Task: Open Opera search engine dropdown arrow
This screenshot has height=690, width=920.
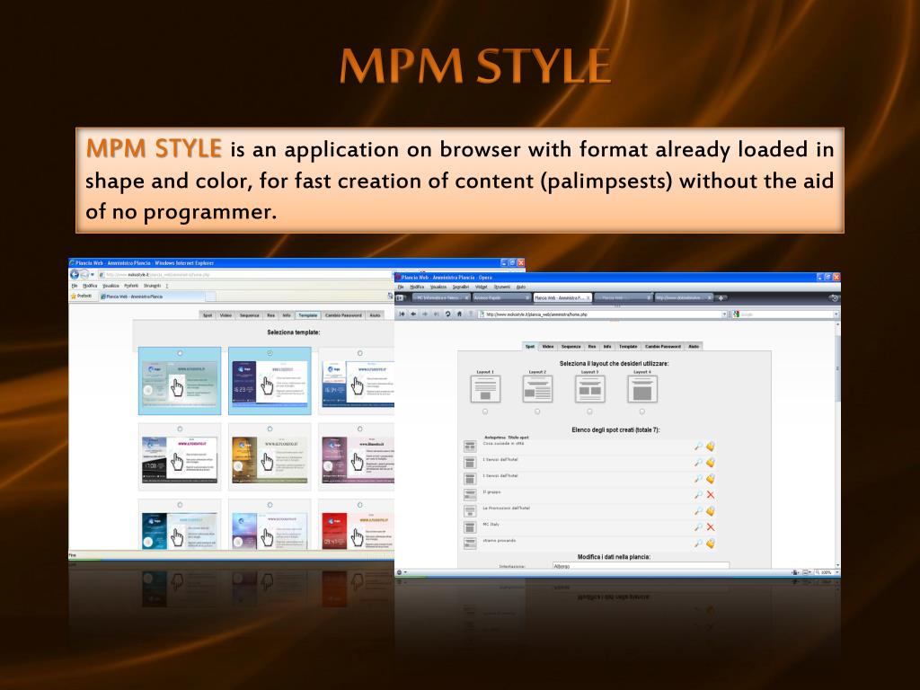Action: click(836, 314)
